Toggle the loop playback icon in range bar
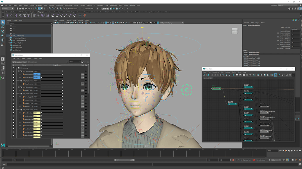The width and height of the screenshot is (302, 169). 283,160
